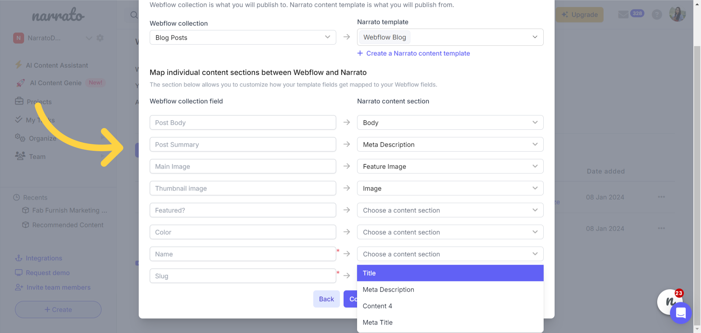Click the Main Image field

[243, 166]
